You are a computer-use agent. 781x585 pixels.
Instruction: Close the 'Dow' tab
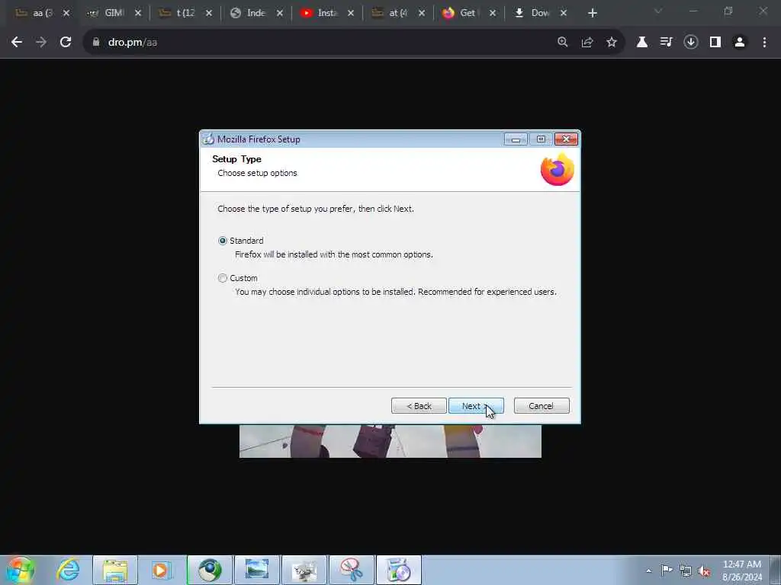pos(564,13)
